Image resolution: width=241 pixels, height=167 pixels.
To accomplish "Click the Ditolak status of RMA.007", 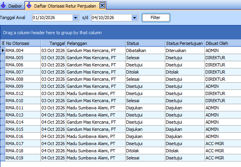I will [x=145, y=72].
